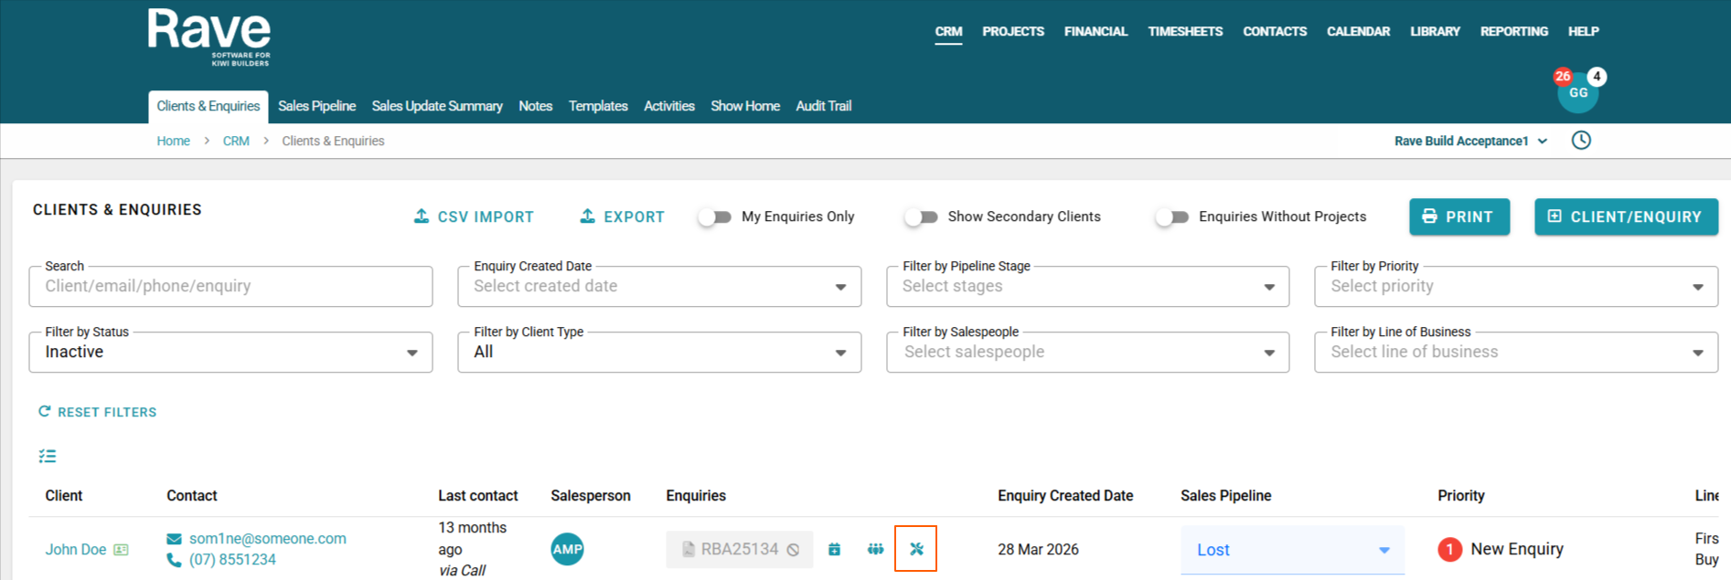Image resolution: width=1731 pixels, height=580 pixels.
Task: Click the people group icon beside enquiry RBA25134
Action: point(875,549)
